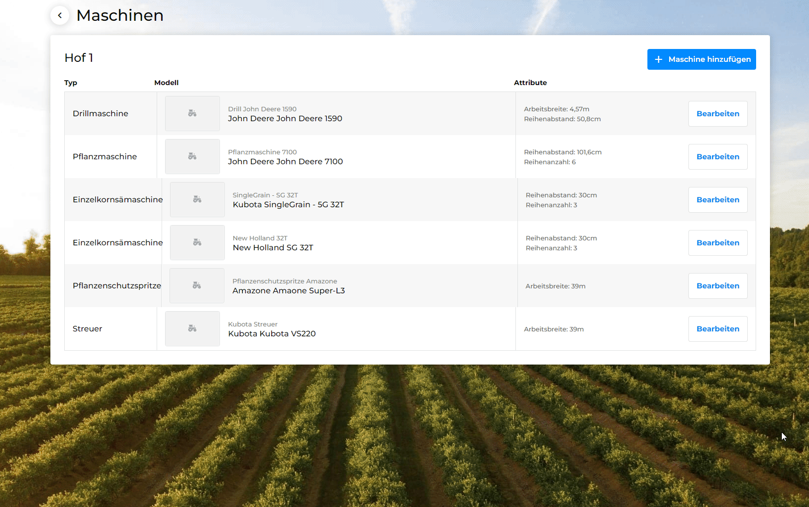Click the Reihenanzahl: 6 attribute

click(x=550, y=162)
